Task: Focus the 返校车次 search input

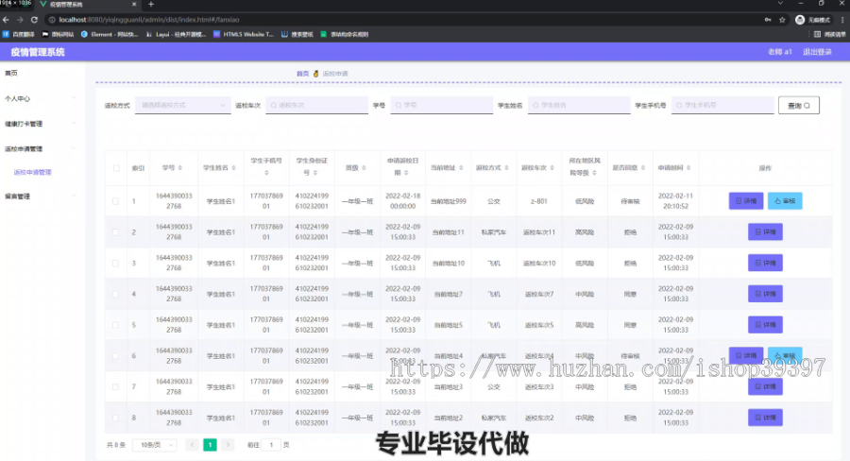Action: tap(316, 105)
